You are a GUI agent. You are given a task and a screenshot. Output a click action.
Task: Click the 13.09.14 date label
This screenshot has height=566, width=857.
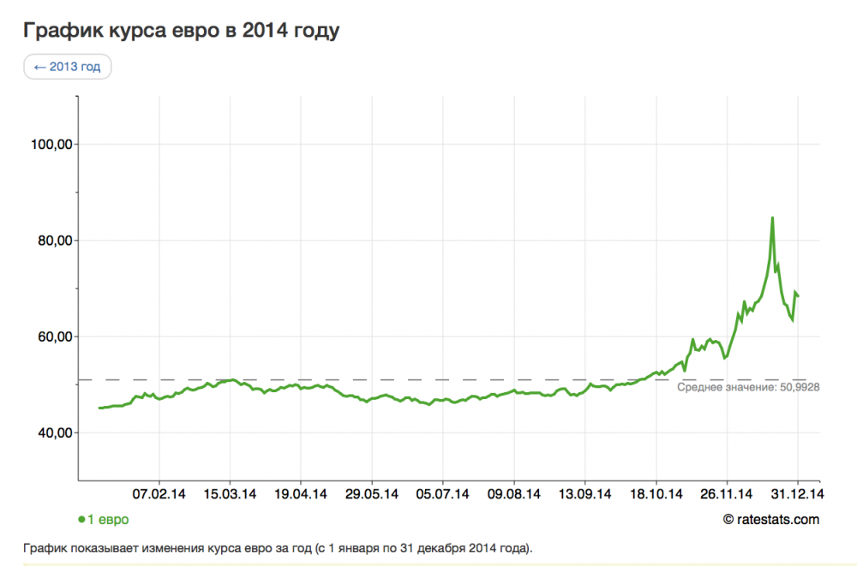coord(584,494)
